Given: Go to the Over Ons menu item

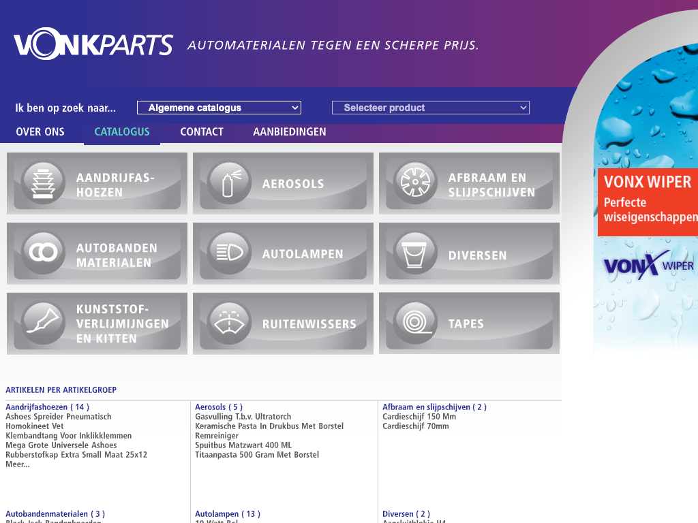Looking at the screenshot, I should pyautogui.click(x=40, y=132).
